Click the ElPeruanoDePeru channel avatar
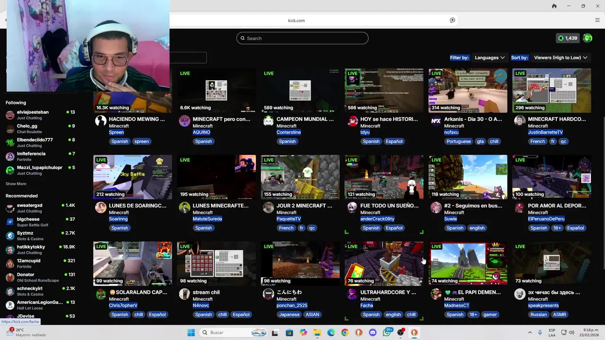 (x=520, y=207)
